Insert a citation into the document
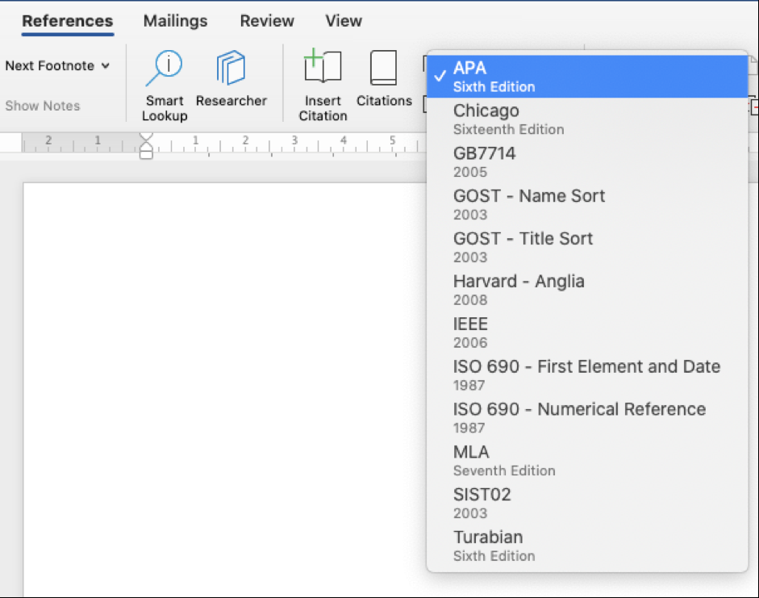759x598 pixels. [x=322, y=84]
